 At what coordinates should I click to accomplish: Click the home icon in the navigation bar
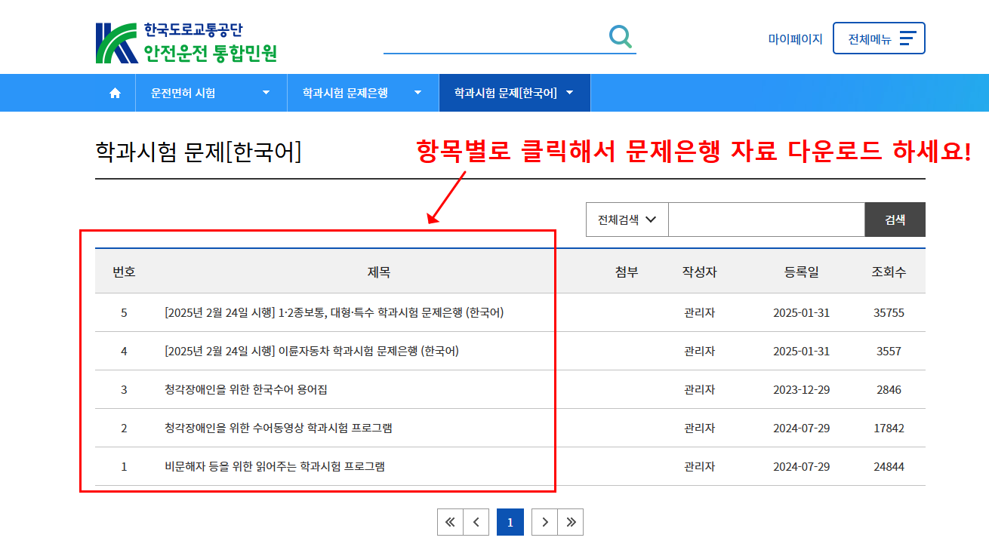point(115,92)
